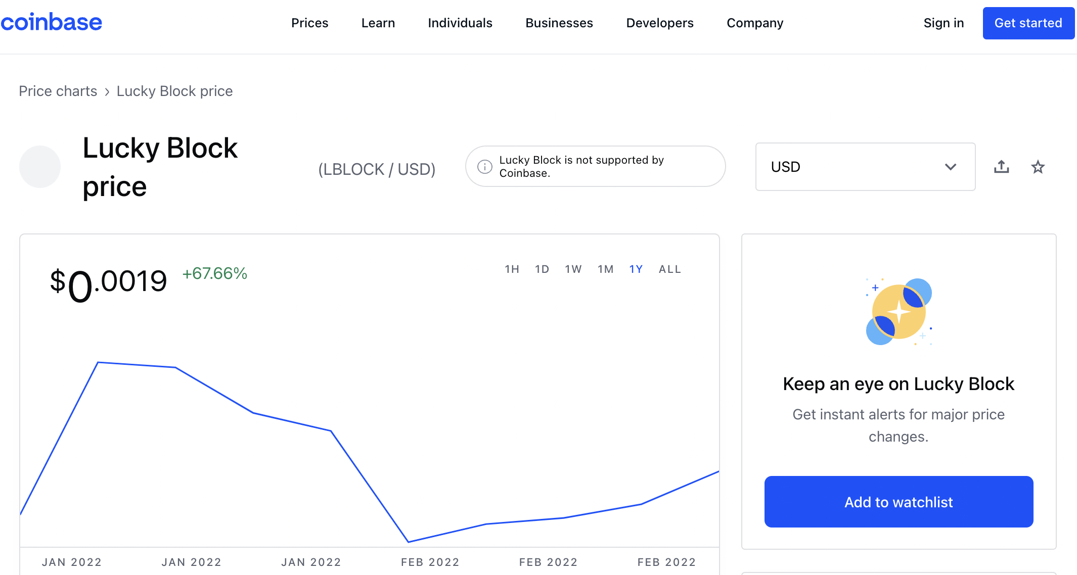Select the 1H time interval
The height and width of the screenshot is (575, 1077).
511,269
